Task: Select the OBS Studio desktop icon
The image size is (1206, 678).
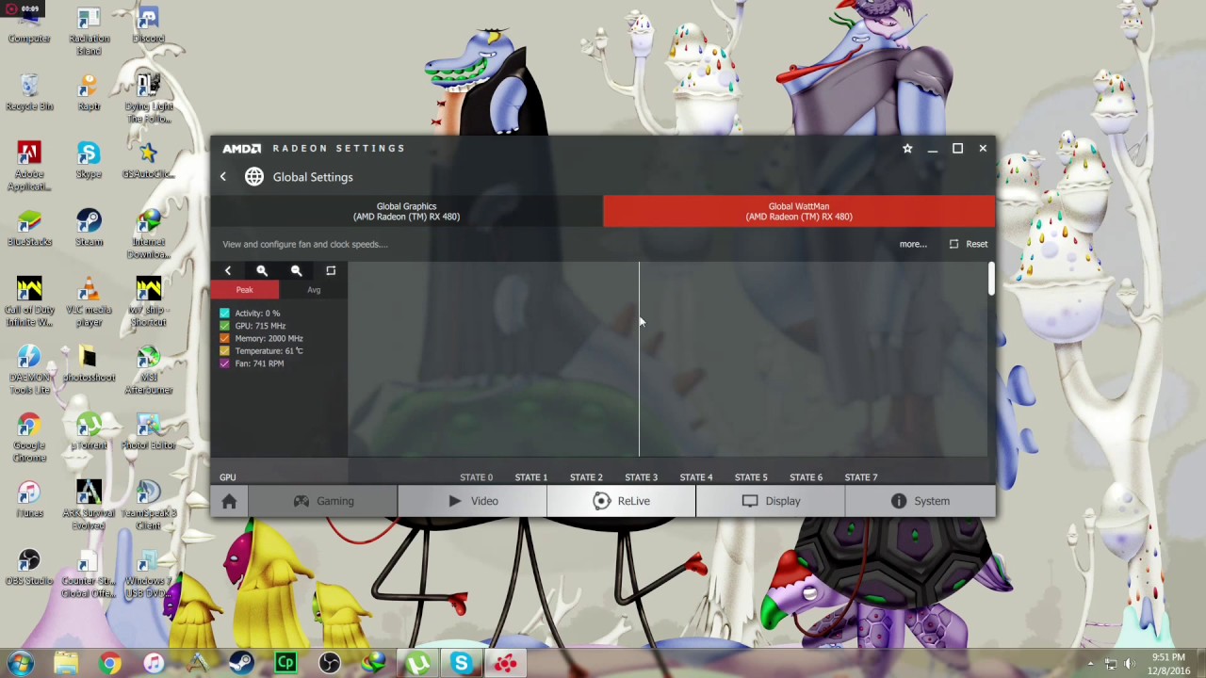Action: pos(29,567)
